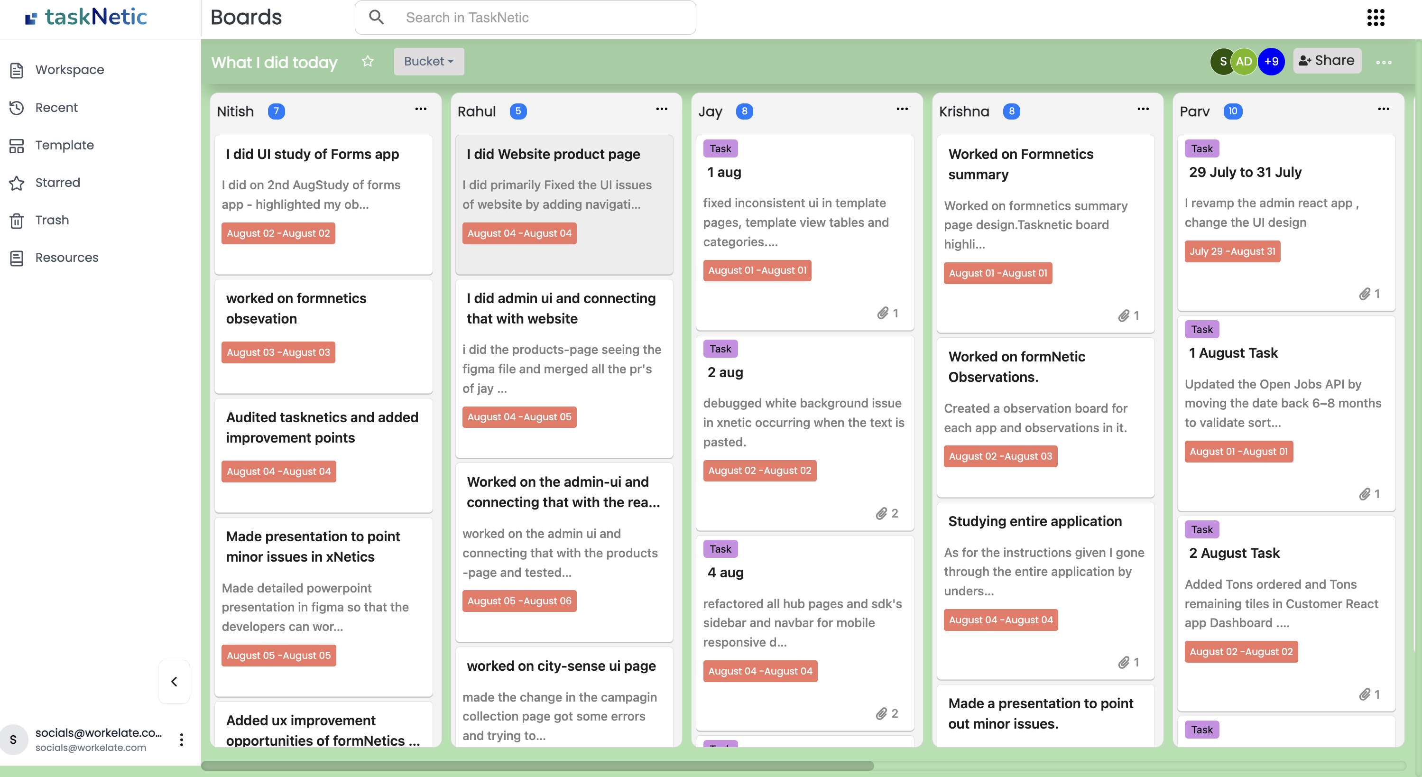Open card '1 August Task' in Parv
Viewport: 1422px width, 777px height.
(1286, 414)
